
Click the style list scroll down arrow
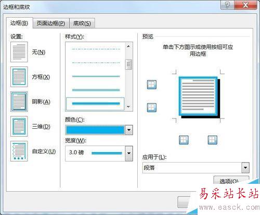(x=128, y=107)
